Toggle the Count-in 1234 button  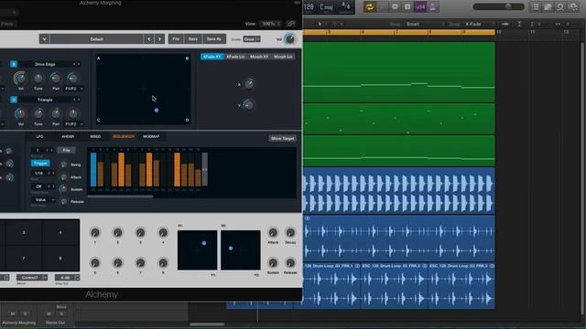click(419, 7)
